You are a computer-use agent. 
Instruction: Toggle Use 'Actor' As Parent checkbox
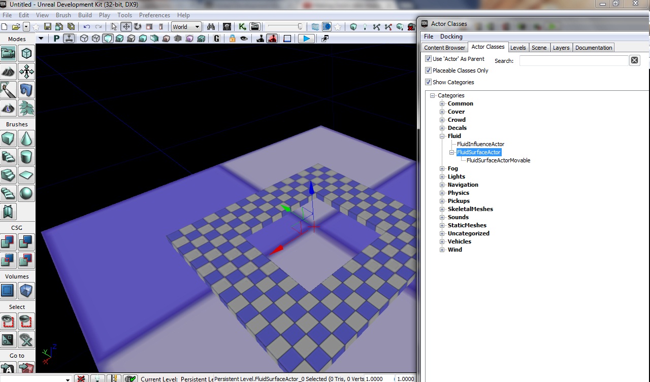tap(428, 59)
